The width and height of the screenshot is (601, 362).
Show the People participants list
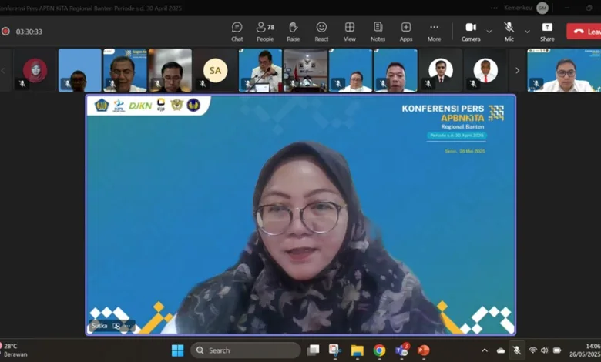(265, 31)
